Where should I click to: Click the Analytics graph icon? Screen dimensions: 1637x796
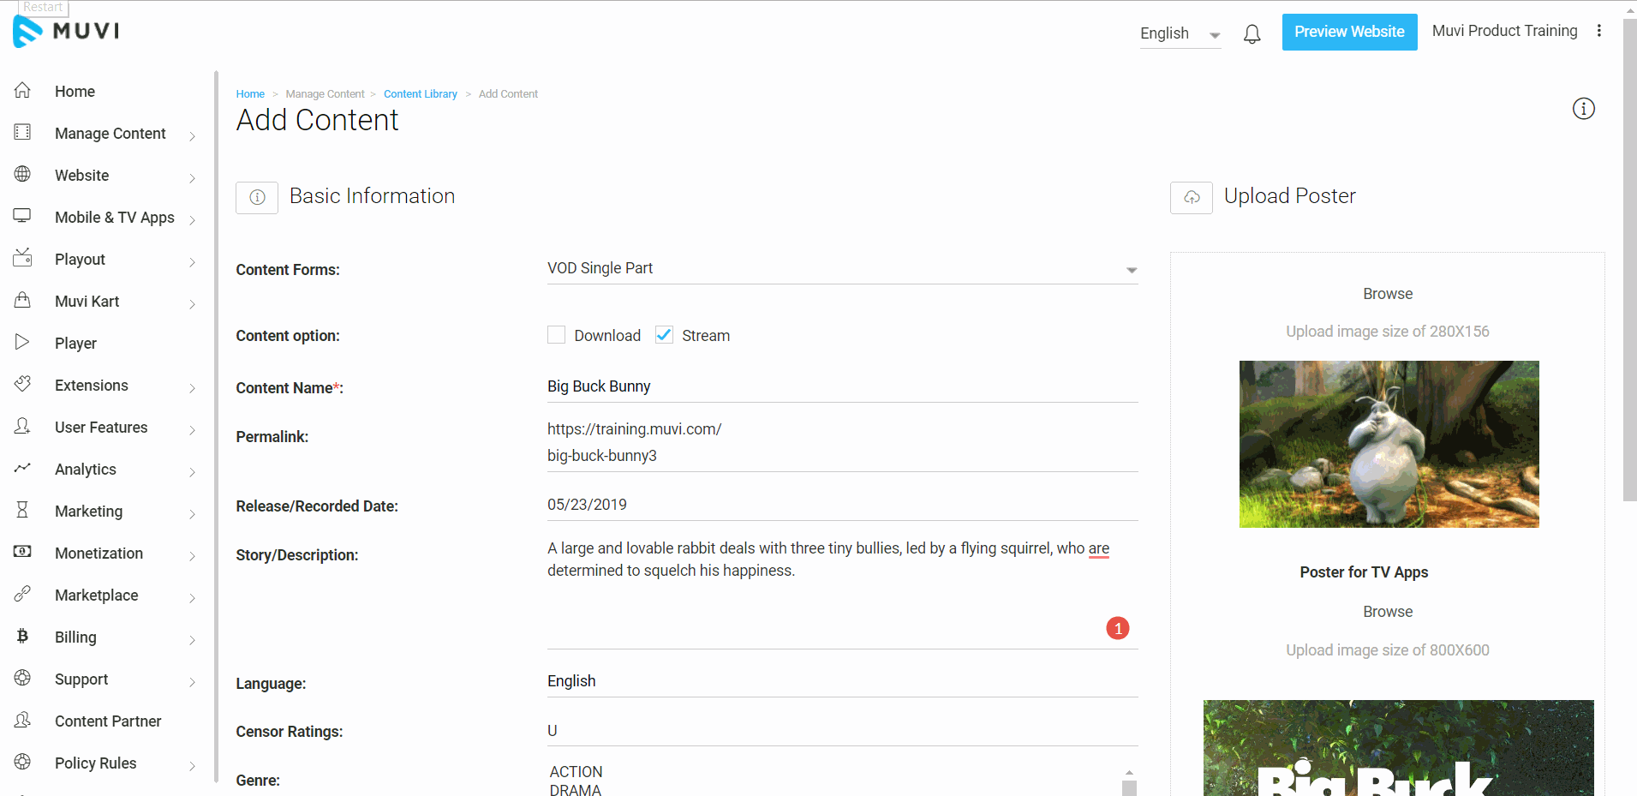(22, 468)
